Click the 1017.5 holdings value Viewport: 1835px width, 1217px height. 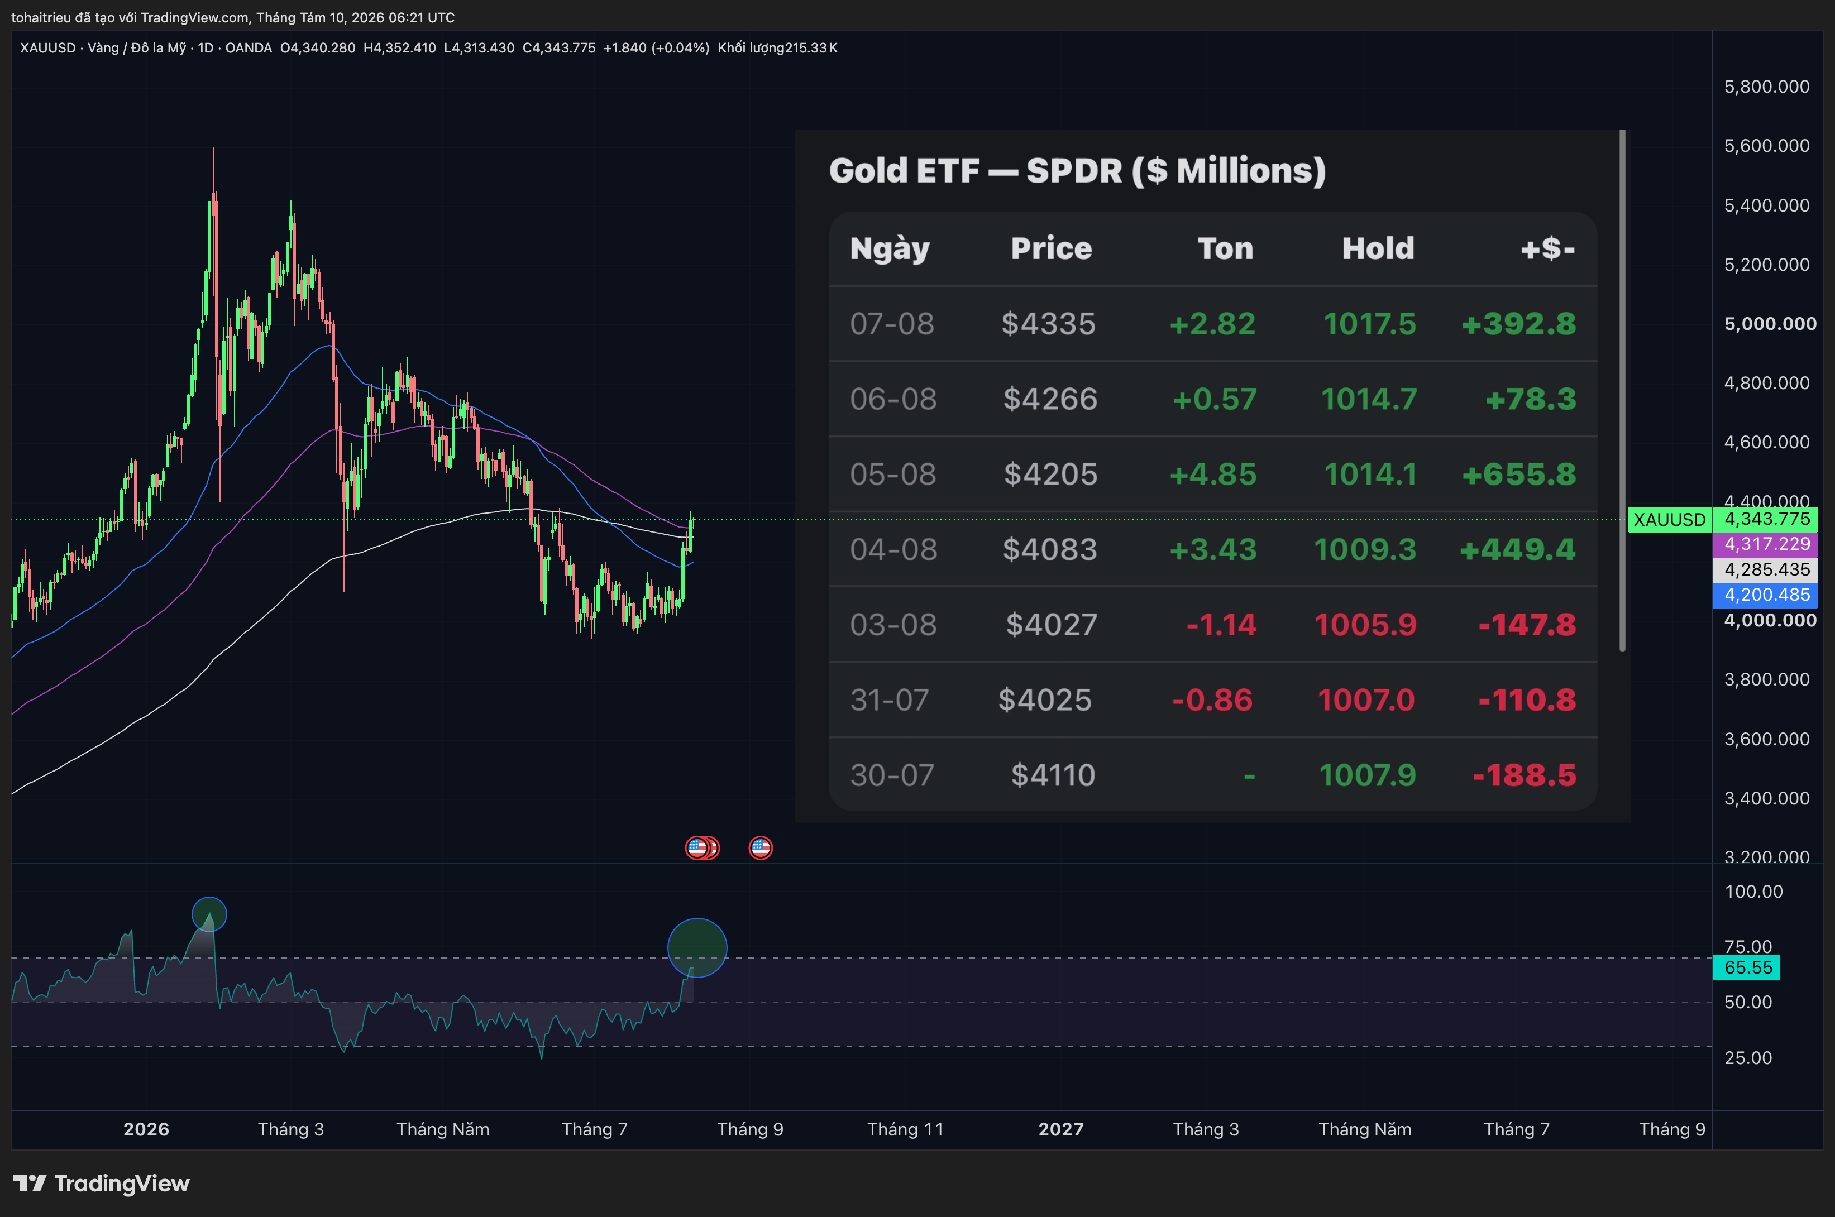(1370, 324)
